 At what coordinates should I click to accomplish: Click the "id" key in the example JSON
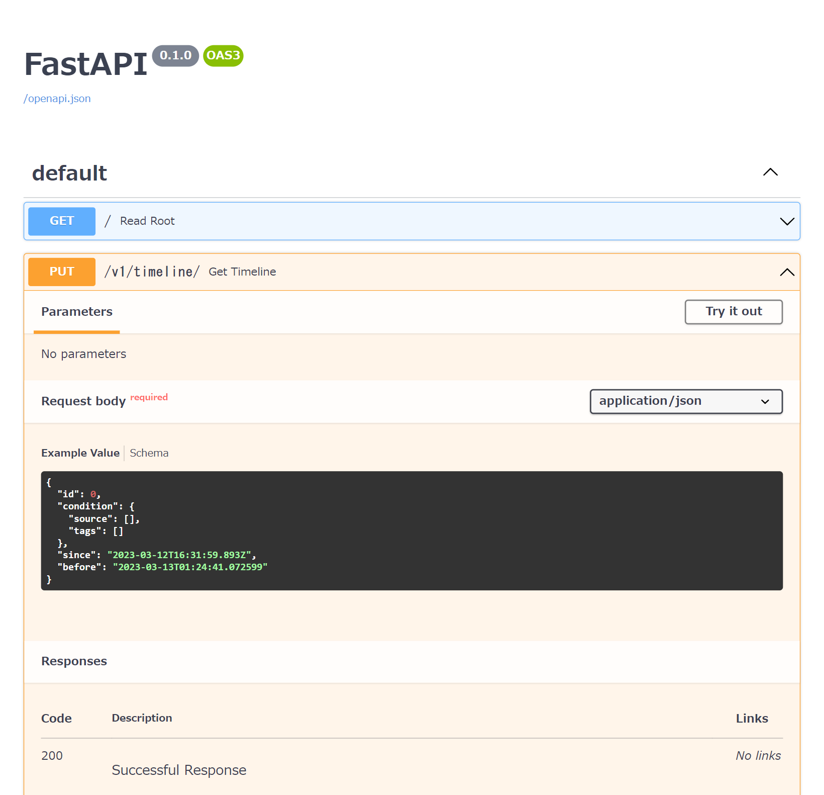(x=68, y=494)
